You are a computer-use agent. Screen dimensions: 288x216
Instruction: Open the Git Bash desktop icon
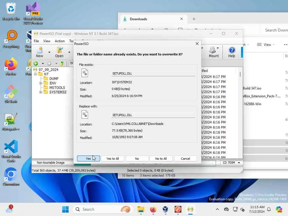coord(11,94)
